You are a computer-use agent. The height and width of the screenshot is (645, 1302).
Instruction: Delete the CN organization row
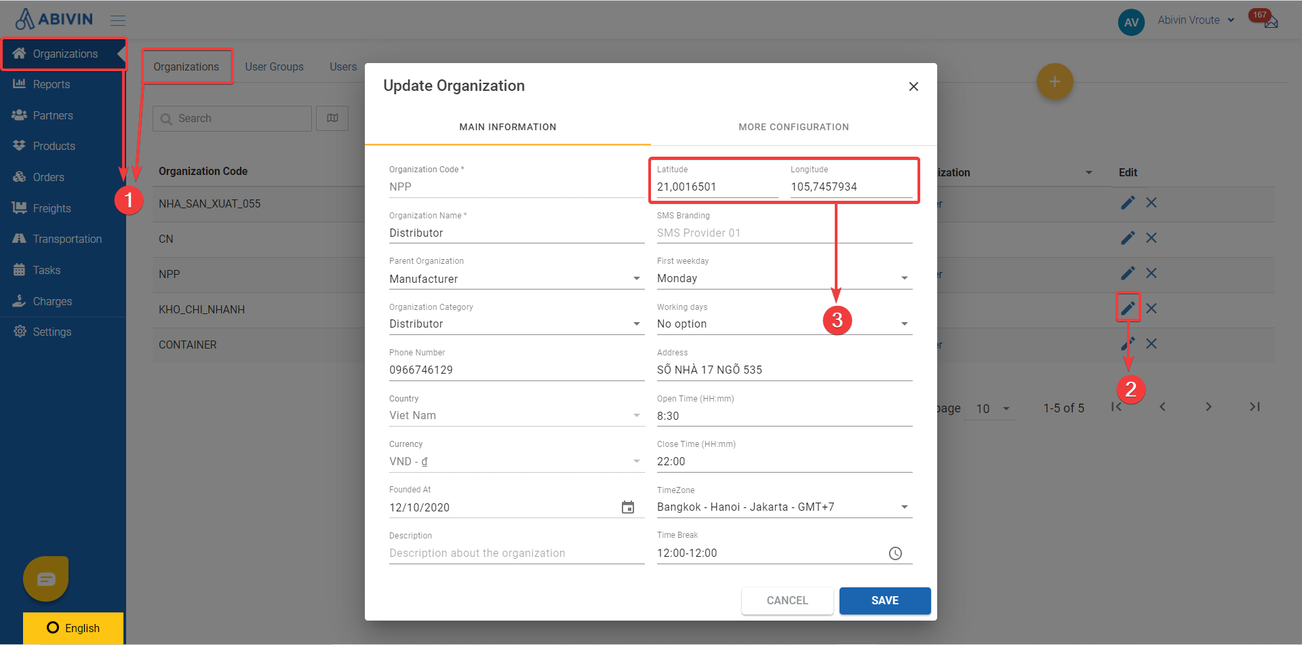[x=1151, y=238]
